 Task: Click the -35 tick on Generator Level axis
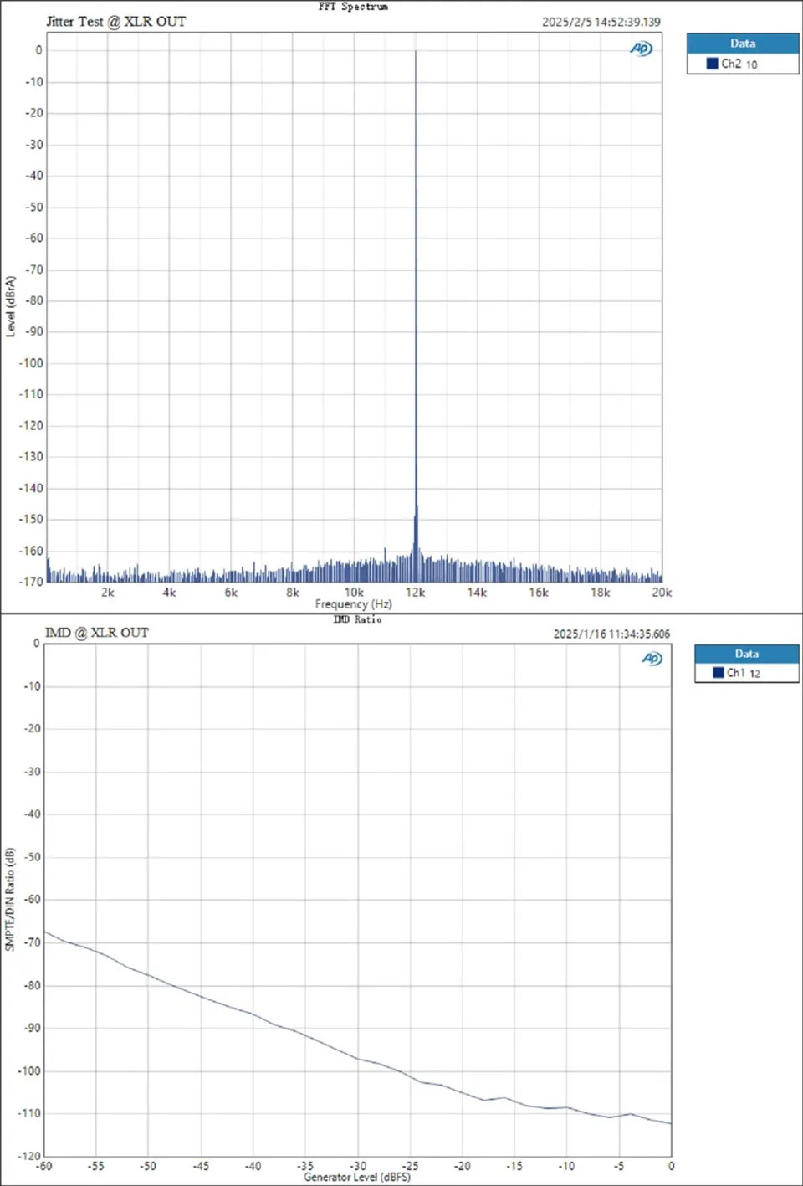305,1165
